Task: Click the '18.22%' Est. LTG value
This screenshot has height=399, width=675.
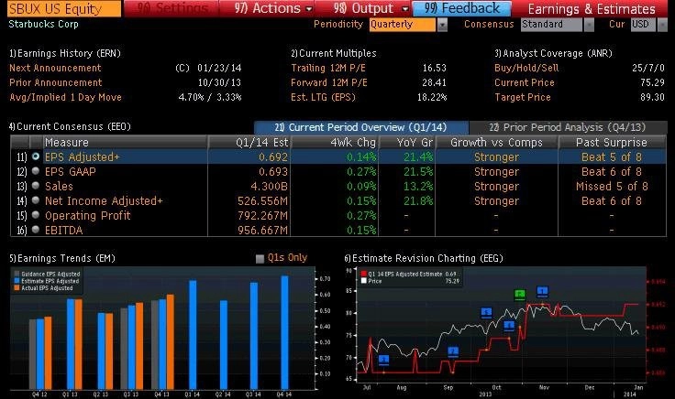Action: (x=432, y=97)
